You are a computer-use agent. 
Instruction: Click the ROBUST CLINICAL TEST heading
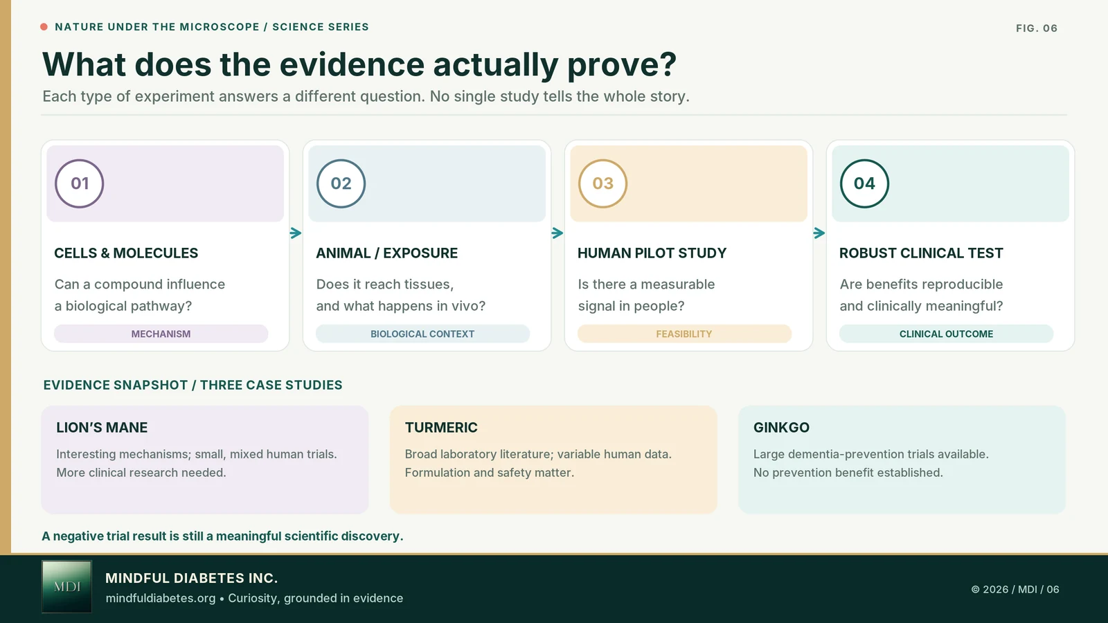point(921,253)
